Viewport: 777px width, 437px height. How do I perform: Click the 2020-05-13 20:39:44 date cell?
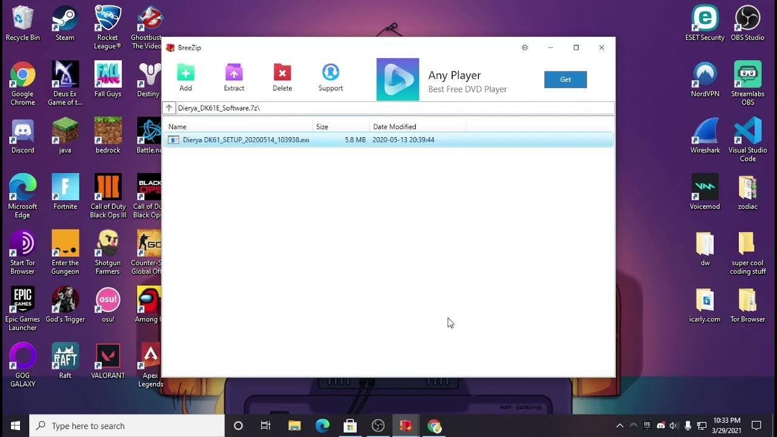click(403, 140)
